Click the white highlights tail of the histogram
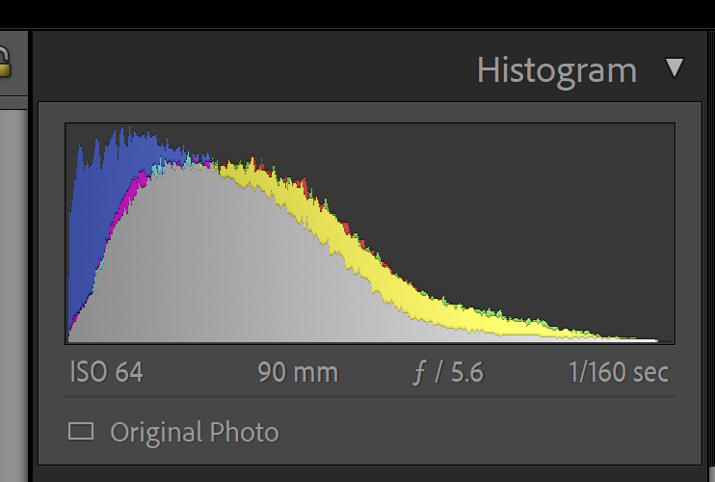 tap(617, 339)
